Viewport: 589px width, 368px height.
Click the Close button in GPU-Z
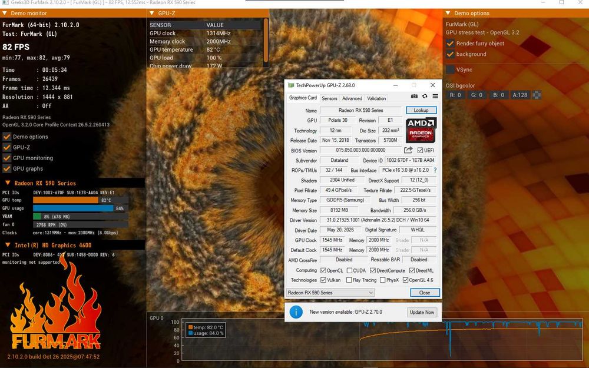[x=425, y=293]
